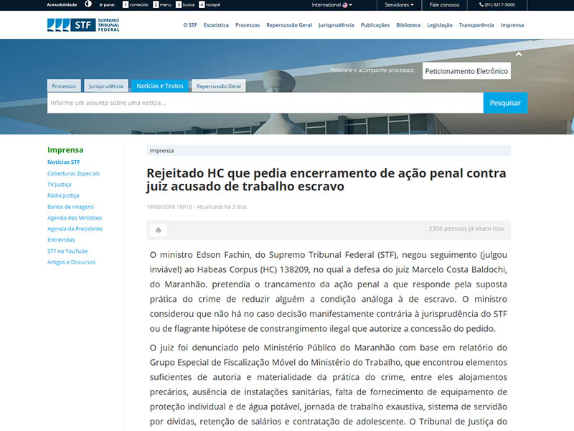The height and width of the screenshot is (431, 574).
Task: Jump to conteúdo shortcut 1
Action: click(x=136, y=5)
